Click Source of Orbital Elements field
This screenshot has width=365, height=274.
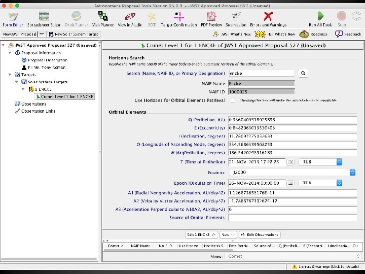tap(293, 218)
